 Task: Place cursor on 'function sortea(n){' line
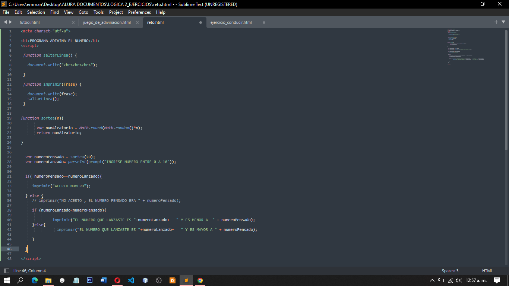(42, 118)
